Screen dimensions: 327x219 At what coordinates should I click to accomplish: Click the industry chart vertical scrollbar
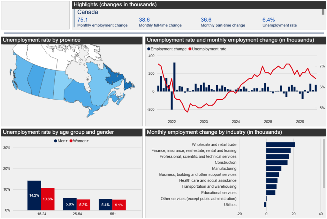[324, 163]
